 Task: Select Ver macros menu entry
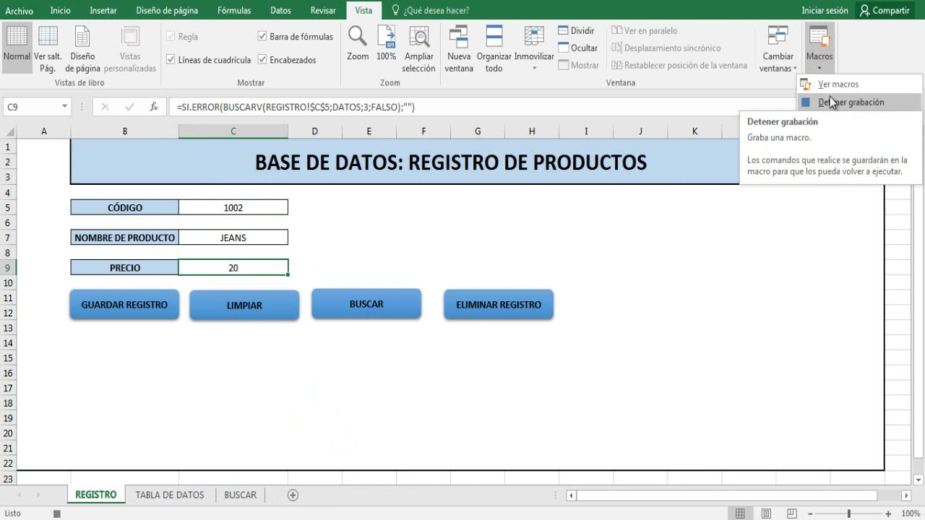click(859, 84)
